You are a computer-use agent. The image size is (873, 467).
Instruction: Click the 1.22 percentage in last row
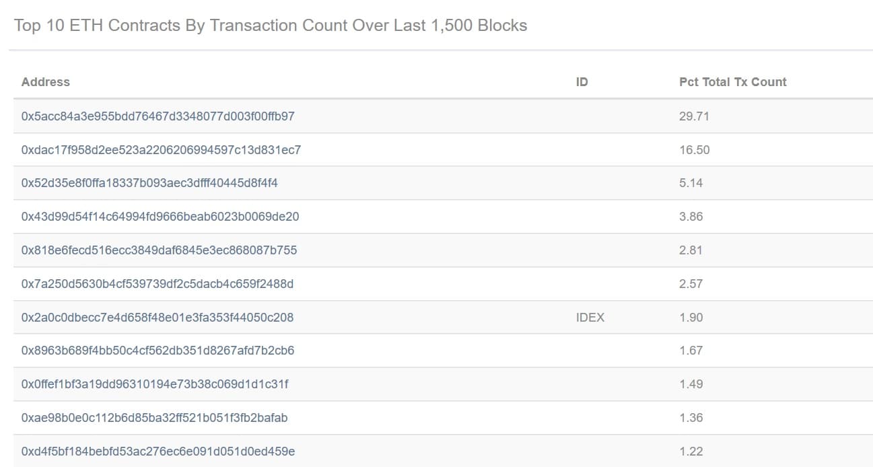(691, 452)
